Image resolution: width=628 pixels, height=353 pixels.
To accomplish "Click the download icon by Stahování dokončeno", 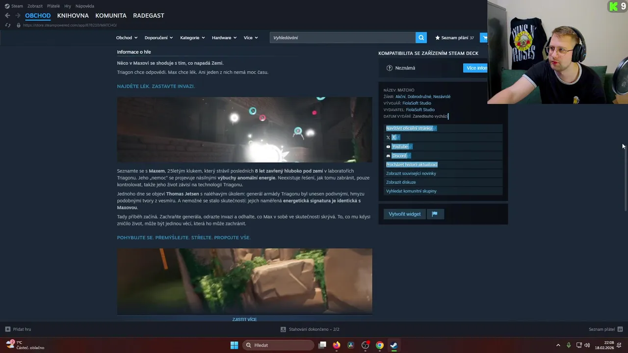I will point(283,329).
